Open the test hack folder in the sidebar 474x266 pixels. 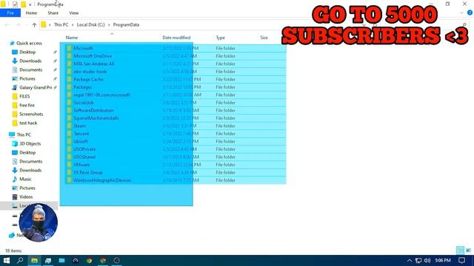coord(28,123)
